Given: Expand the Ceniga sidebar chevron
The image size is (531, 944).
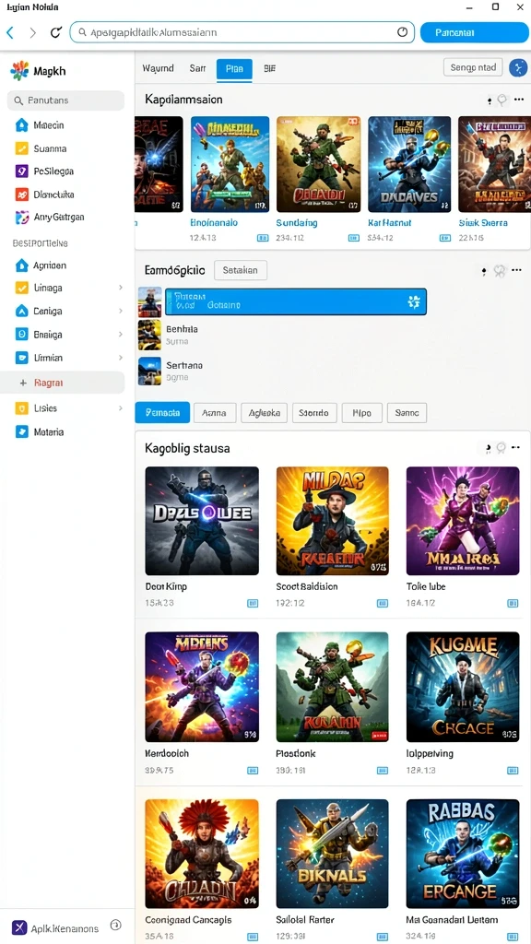Looking at the screenshot, I should tap(121, 312).
